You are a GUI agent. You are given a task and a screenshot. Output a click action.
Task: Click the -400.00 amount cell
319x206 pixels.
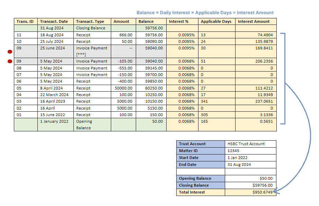[x=124, y=81]
